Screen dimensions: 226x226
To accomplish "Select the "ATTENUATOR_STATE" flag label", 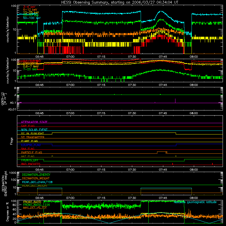I will (34, 122).
